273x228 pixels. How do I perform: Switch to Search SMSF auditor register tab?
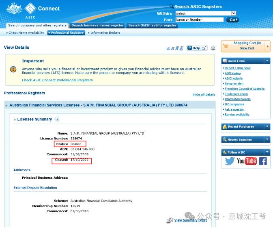click(x=152, y=26)
